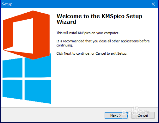Click the "This will install KMSpico" text
Image resolution: width=159 pixels, height=123 pixels.
[x=88, y=33]
